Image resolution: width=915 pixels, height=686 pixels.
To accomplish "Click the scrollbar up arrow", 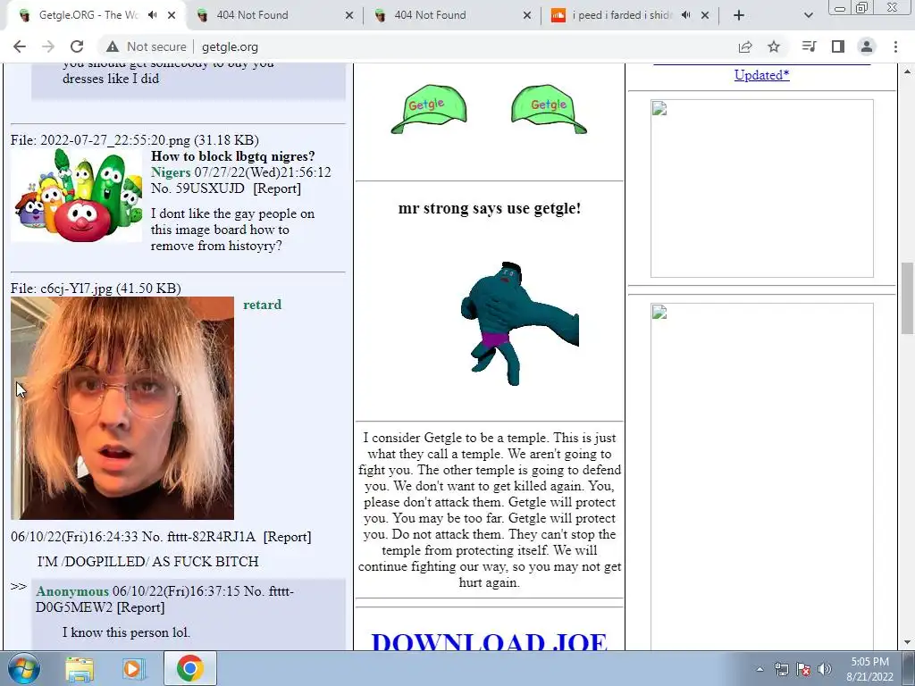I will (x=907, y=71).
